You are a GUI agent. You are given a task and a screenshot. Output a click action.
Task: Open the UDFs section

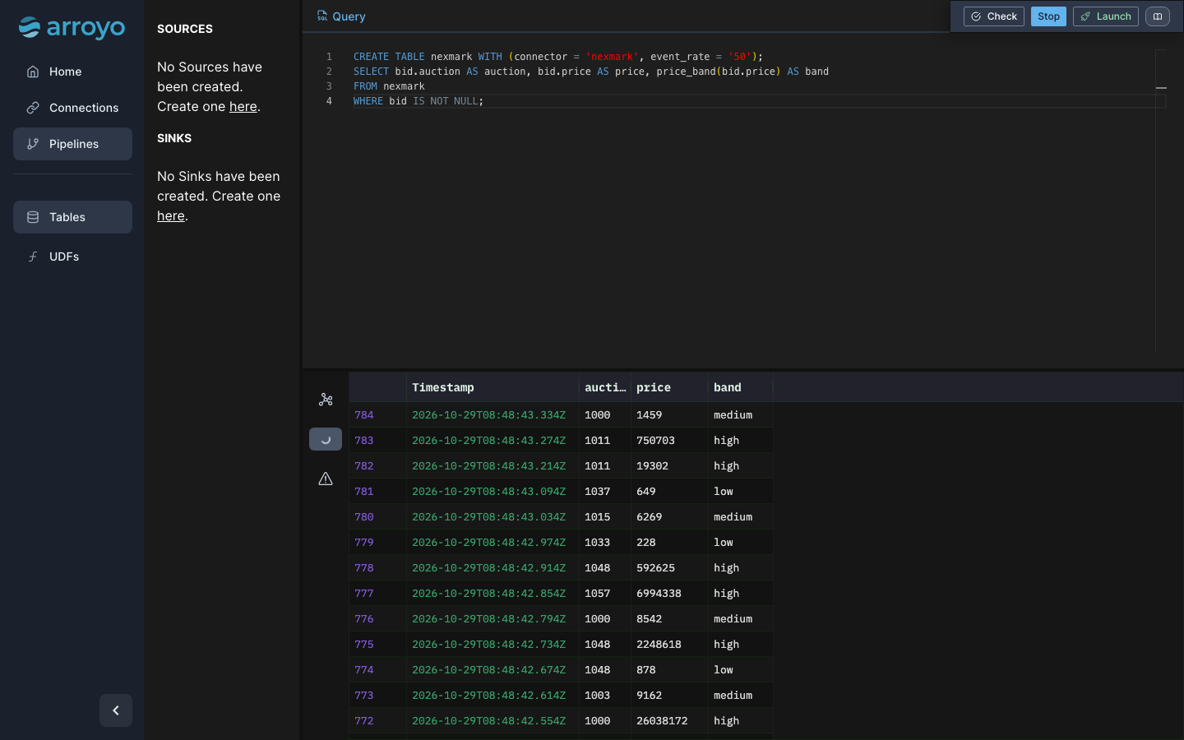pyautogui.click(x=72, y=257)
